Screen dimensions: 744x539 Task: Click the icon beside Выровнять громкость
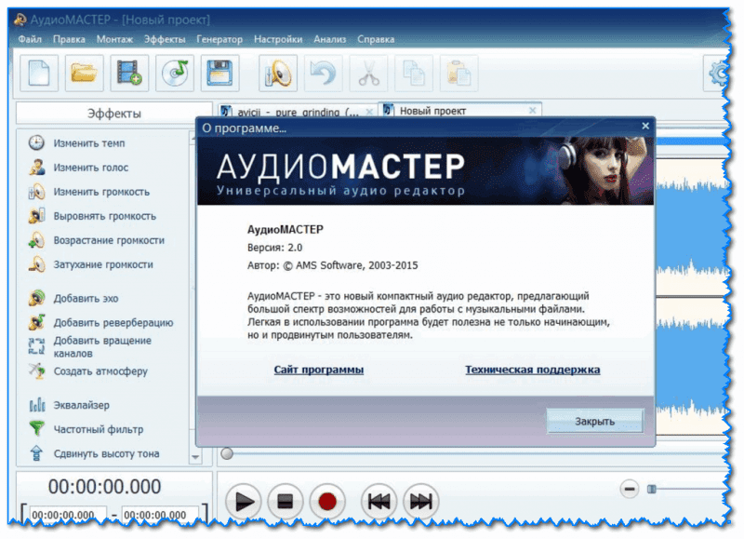tap(36, 216)
